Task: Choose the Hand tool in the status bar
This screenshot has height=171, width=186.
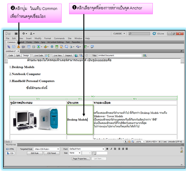Action: pos(129,142)
